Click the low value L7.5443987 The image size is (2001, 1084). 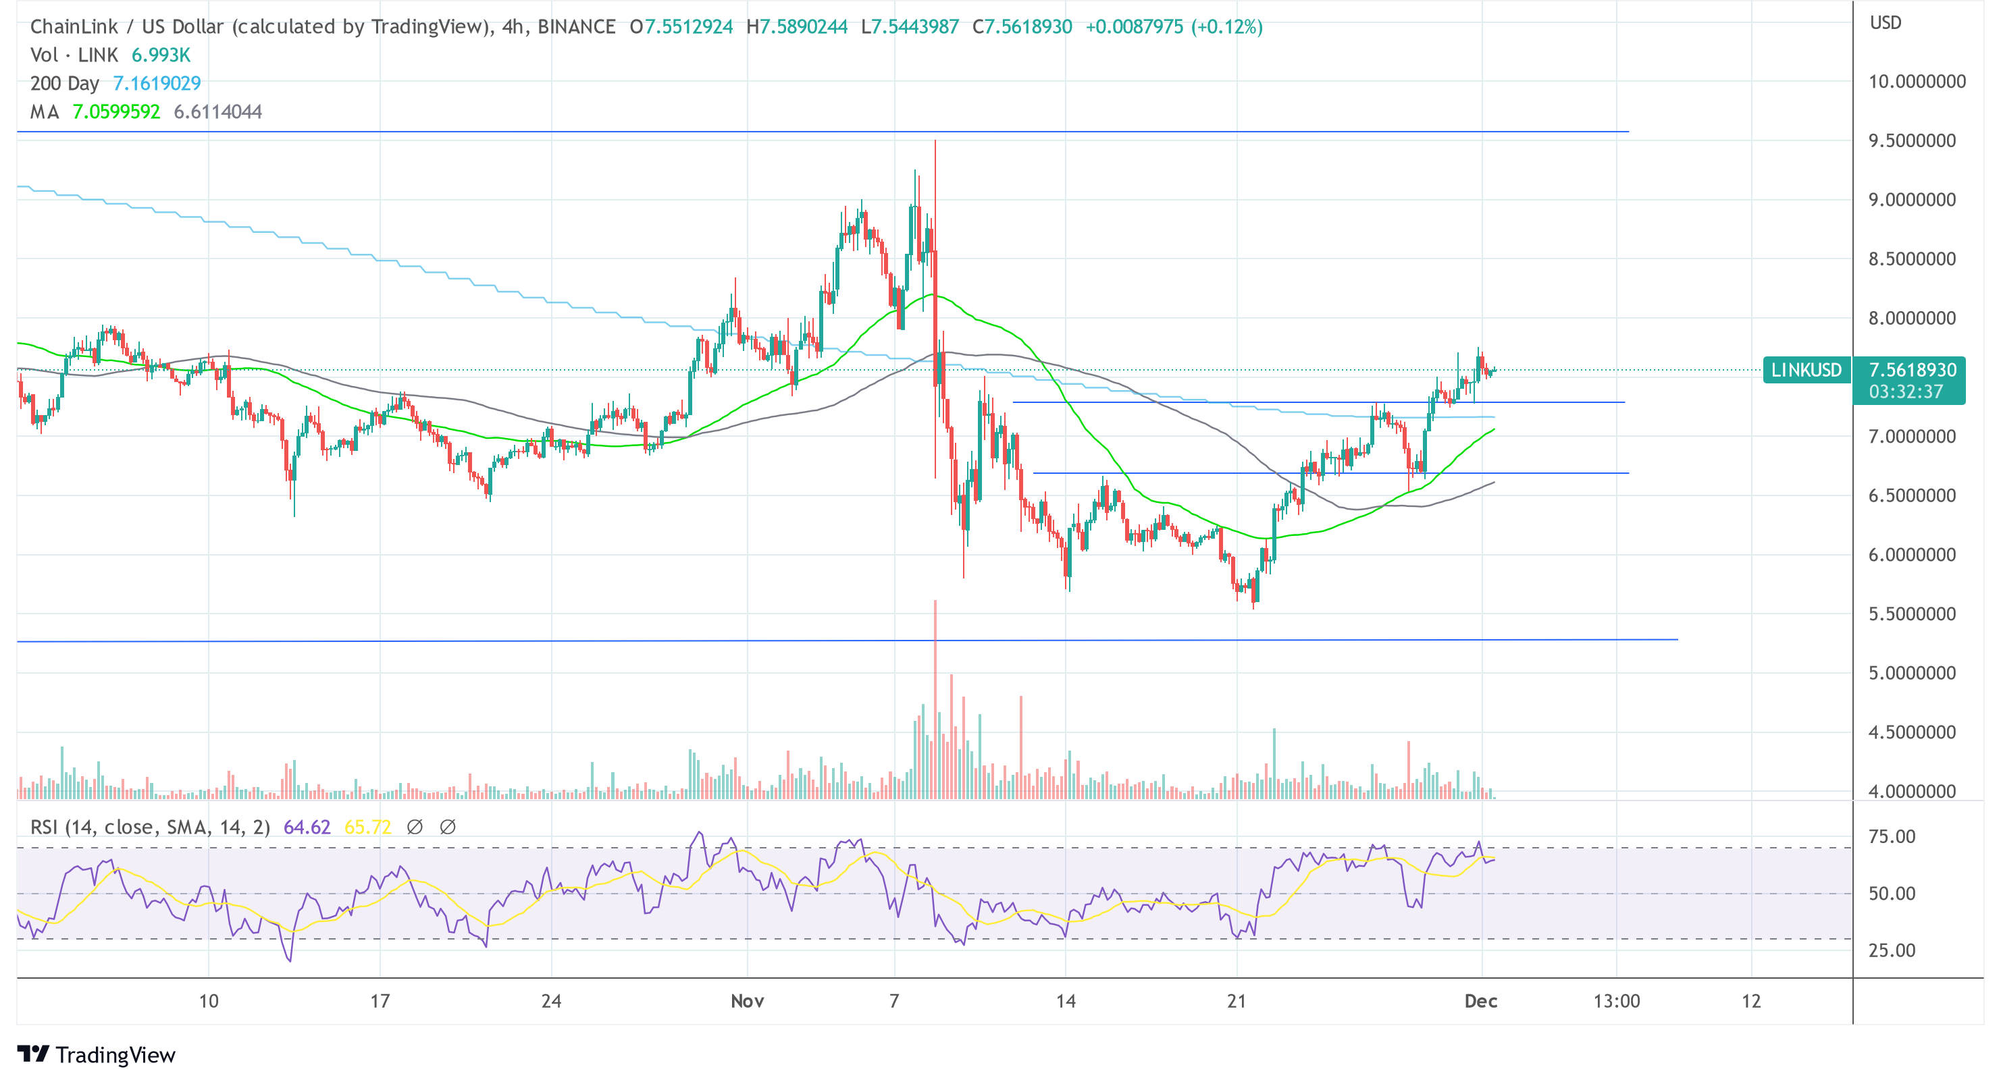tap(910, 26)
